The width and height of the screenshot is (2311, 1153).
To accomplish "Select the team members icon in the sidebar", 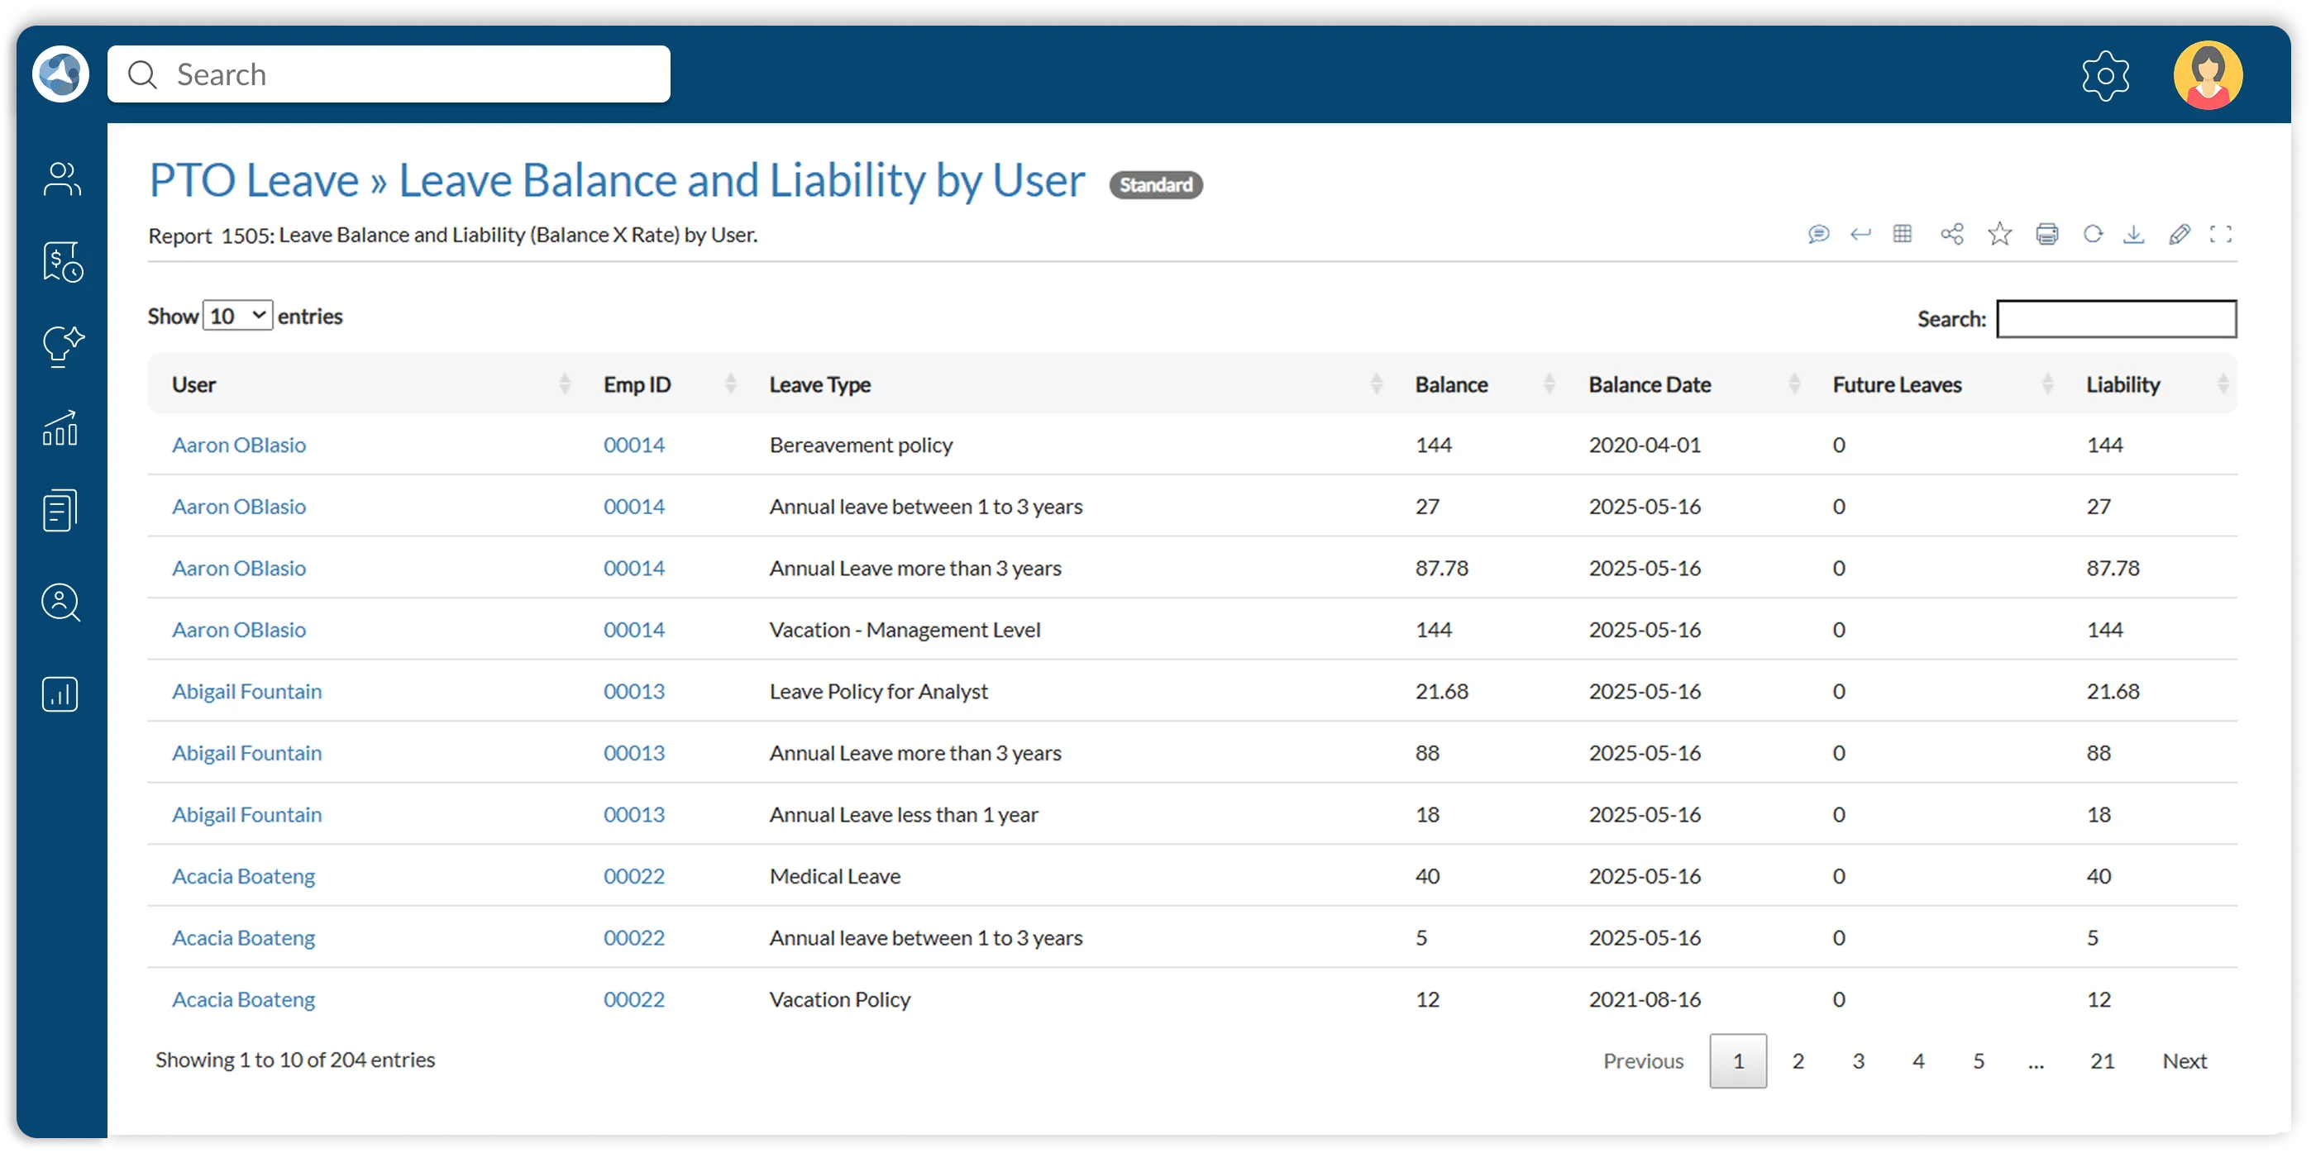I will click(60, 179).
